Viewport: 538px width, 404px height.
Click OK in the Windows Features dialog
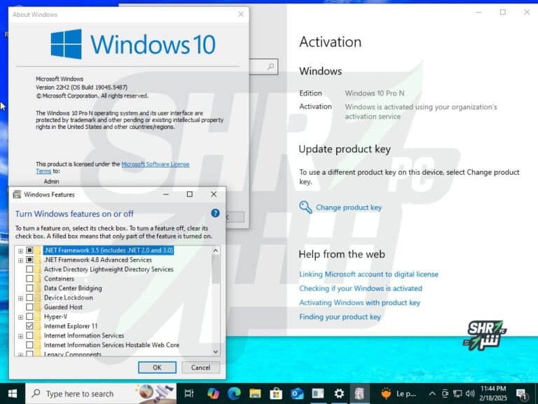(157, 368)
